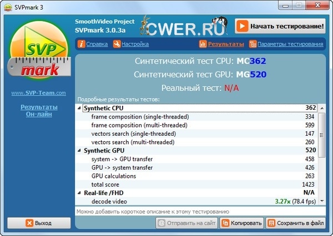Open Результаты Он-лайн link

[x=38, y=110]
